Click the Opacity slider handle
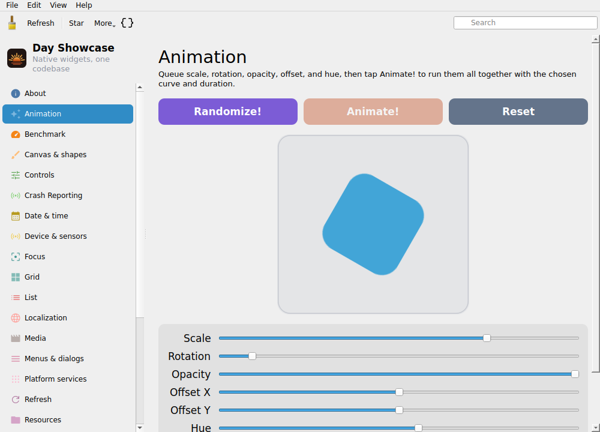 575,374
